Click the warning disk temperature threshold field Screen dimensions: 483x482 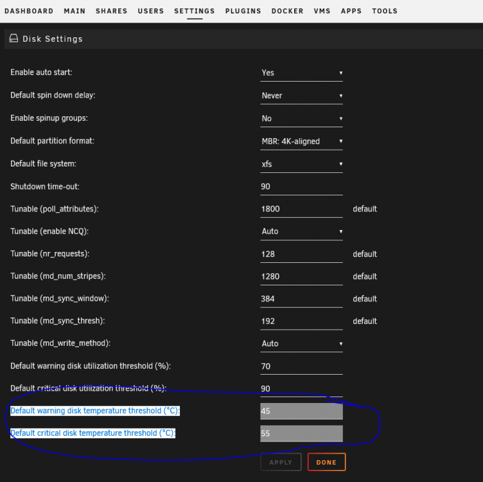[301, 411]
